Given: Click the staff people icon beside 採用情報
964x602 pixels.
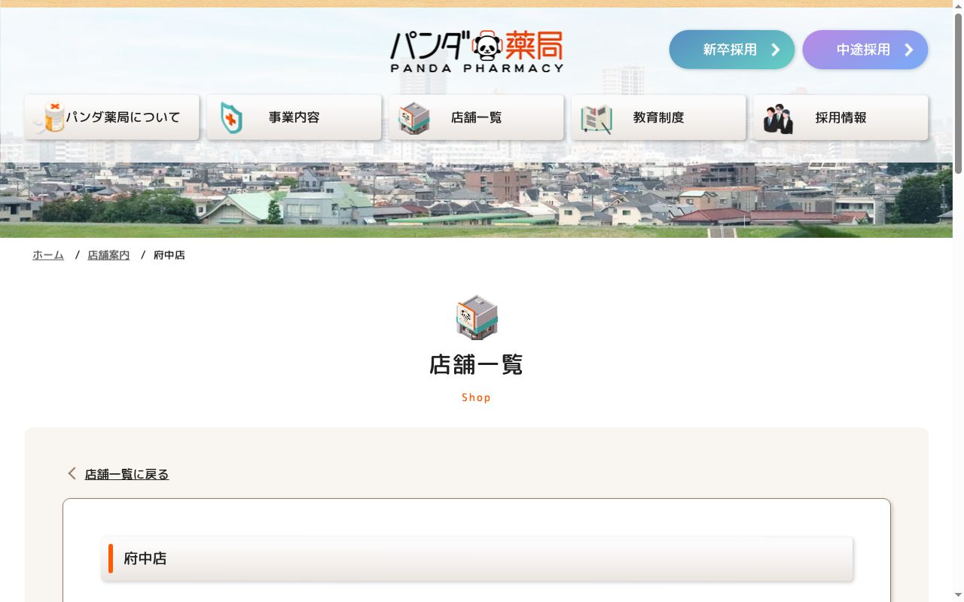Looking at the screenshot, I should 778,119.
